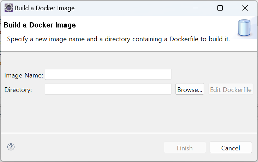Image resolution: width=258 pixels, height=162 pixels.
Task: Focus the Image Name text field
Action: [x=108, y=75]
